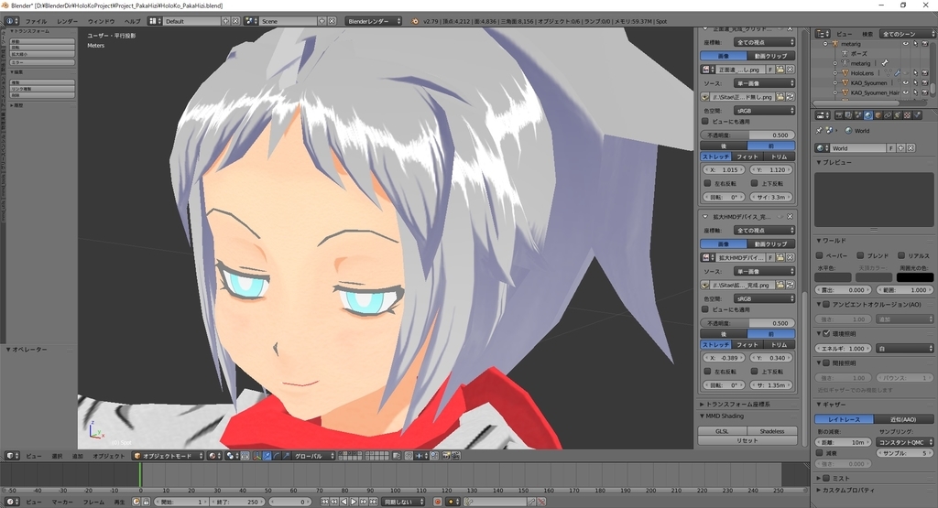Jump to the end frame in timeline
The width and height of the screenshot is (938, 508).
click(374, 502)
